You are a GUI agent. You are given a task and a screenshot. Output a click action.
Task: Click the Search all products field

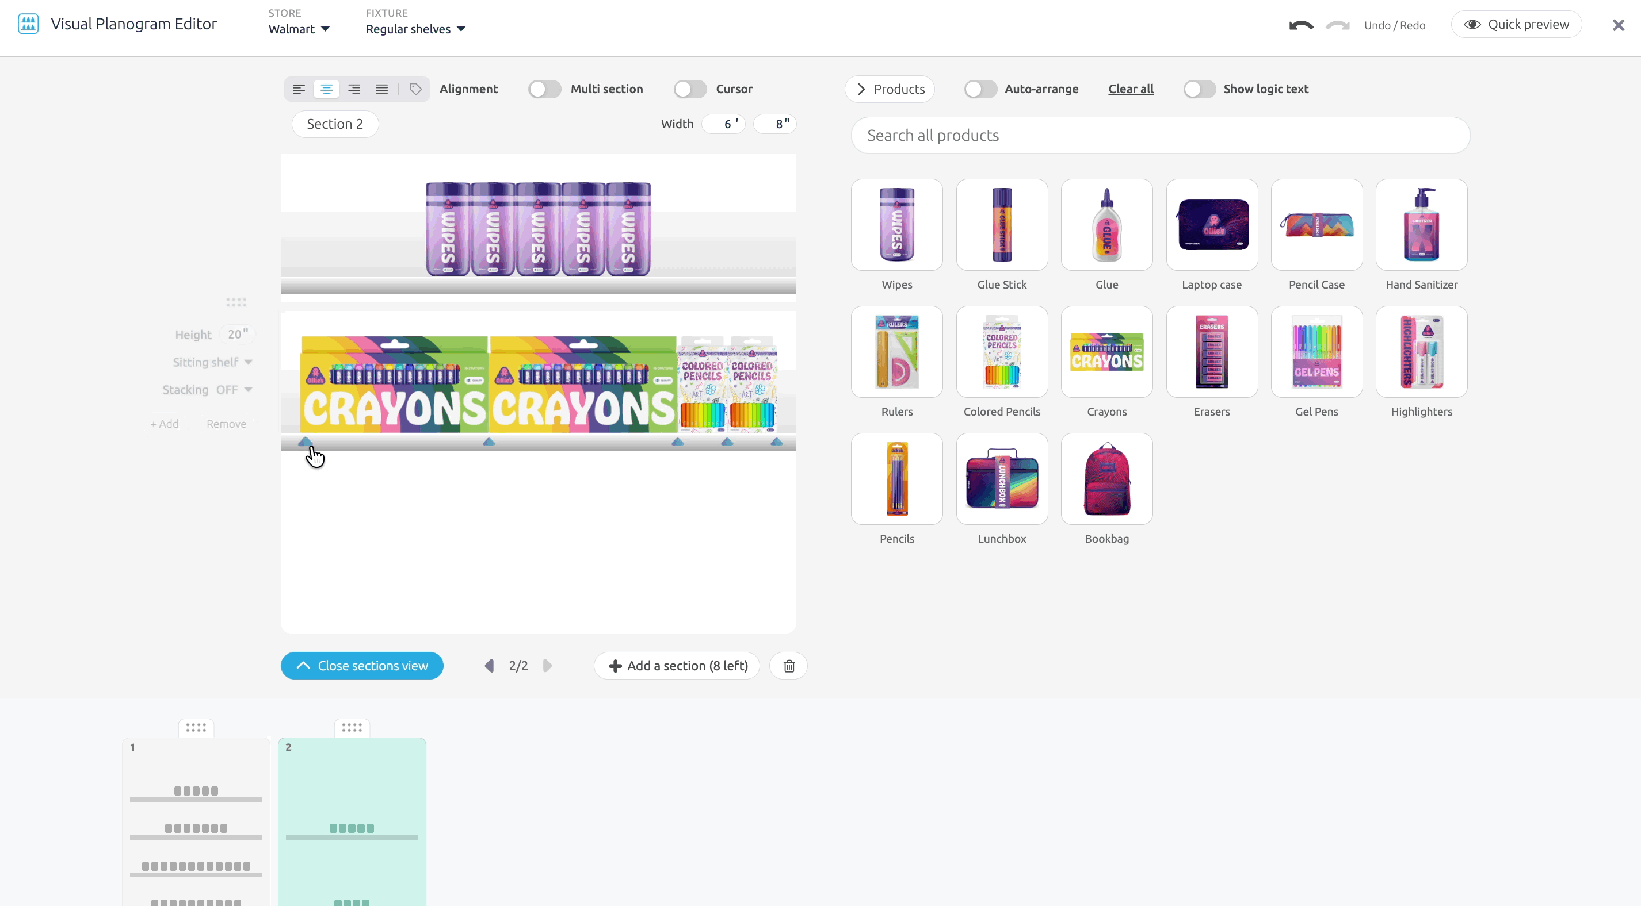click(1160, 136)
